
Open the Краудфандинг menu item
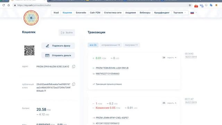(x=162, y=12)
